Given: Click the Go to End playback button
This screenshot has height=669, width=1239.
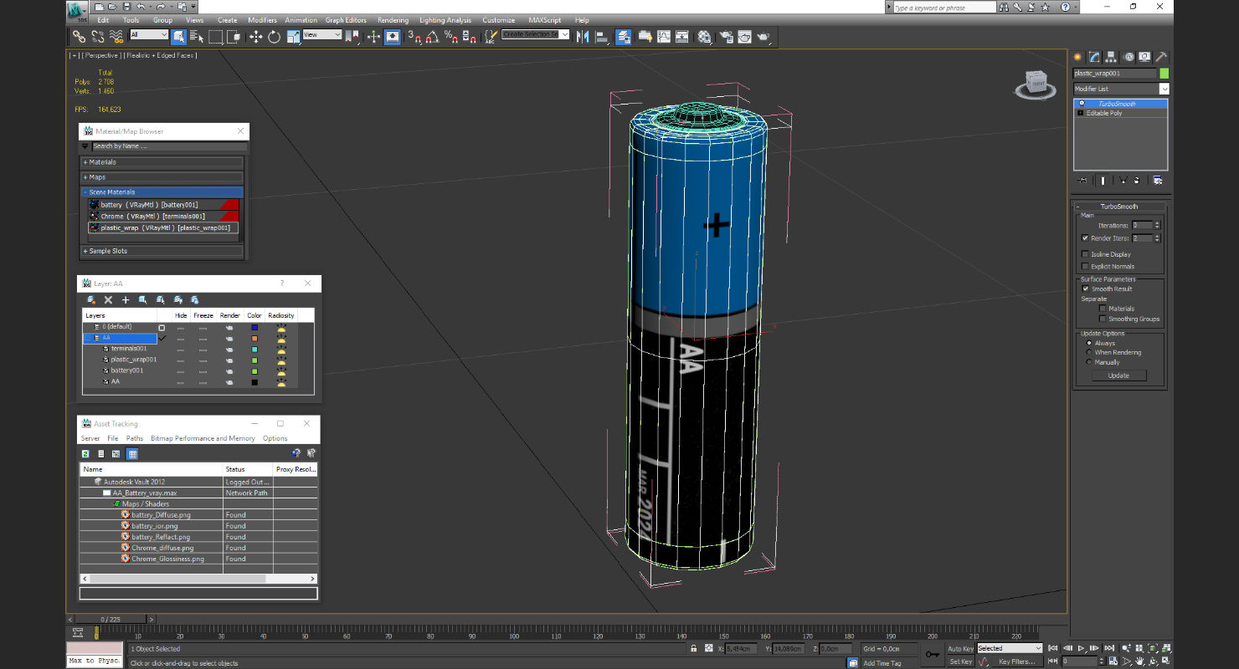Looking at the screenshot, I should point(1109,648).
